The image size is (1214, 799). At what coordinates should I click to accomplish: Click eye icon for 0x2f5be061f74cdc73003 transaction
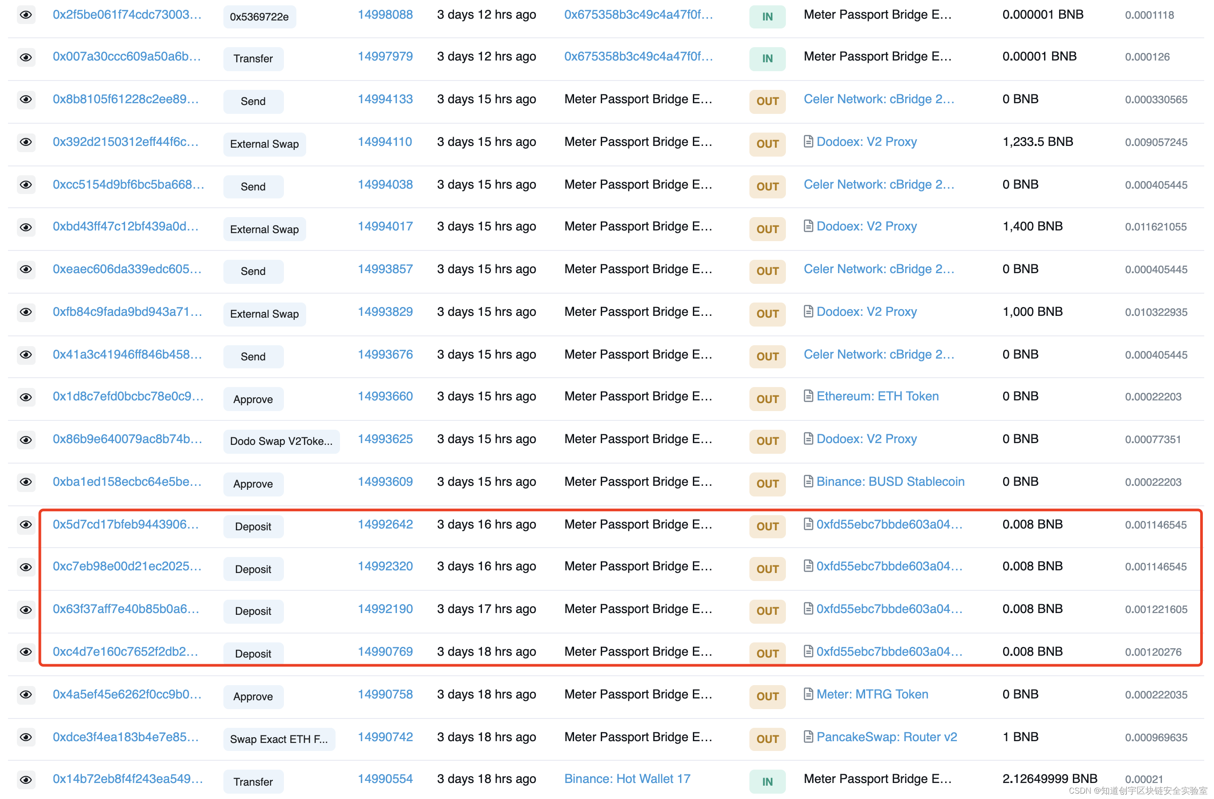coord(25,15)
